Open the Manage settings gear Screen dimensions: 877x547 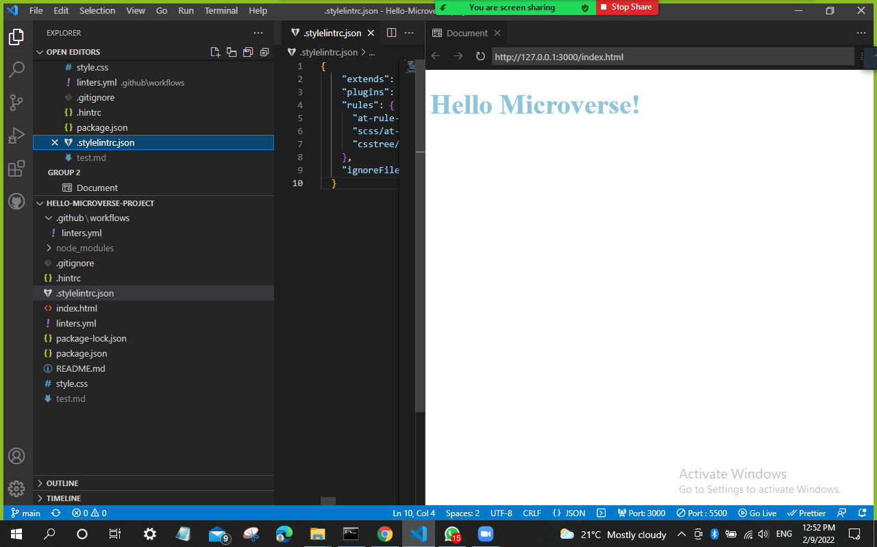[x=17, y=489]
